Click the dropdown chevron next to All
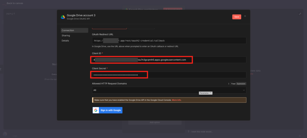The height and width of the screenshot is (138, 307). coord(243,90)
